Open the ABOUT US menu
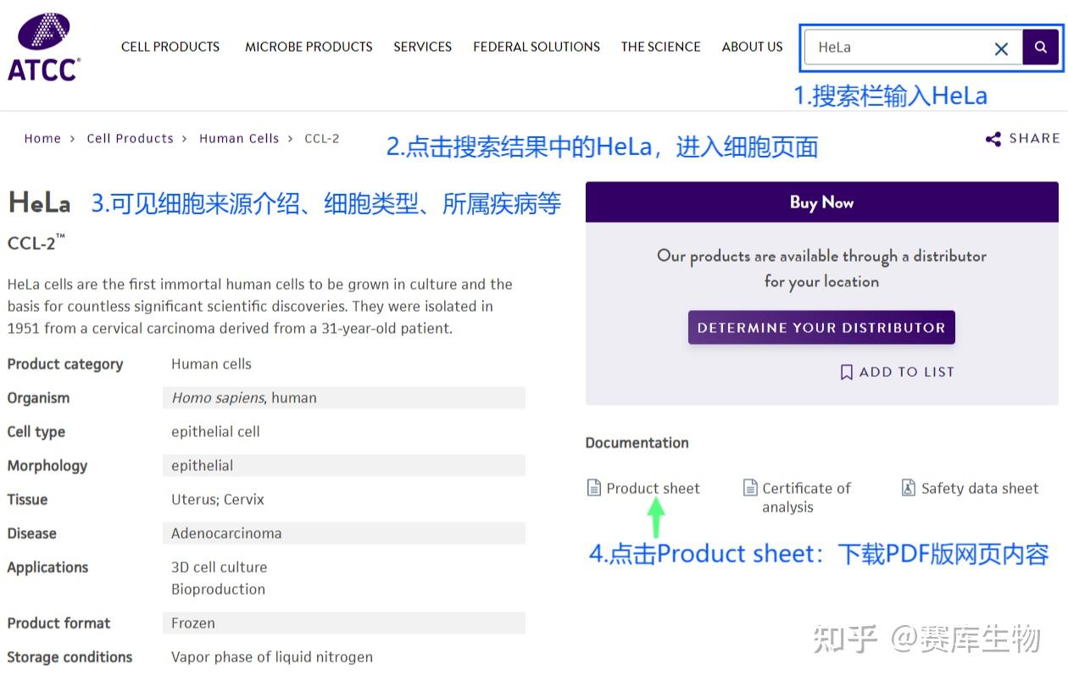The height and width of the screenshot is (681, 1068). pyautogui.click(x=752, y=47)
